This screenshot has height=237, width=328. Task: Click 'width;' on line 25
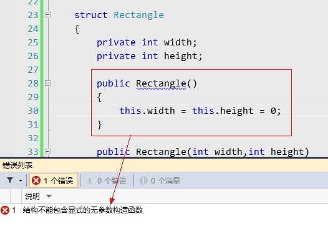coord(180,42)
